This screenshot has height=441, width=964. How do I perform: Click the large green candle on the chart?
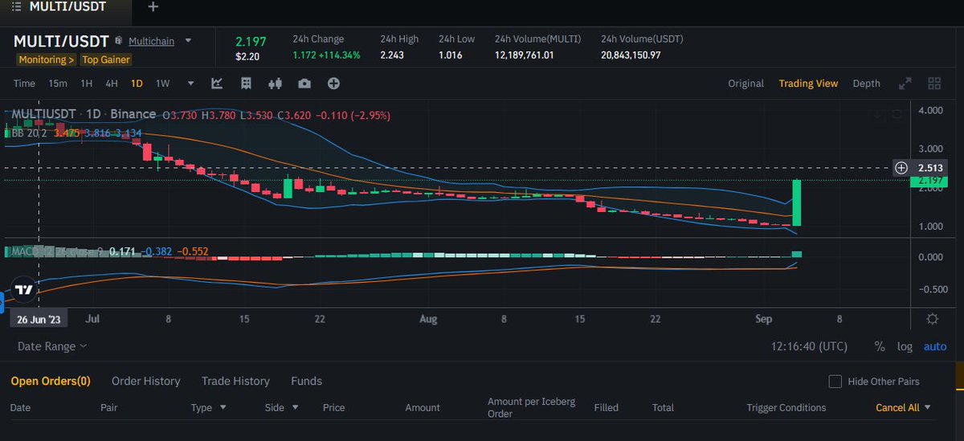pos(798,202)
